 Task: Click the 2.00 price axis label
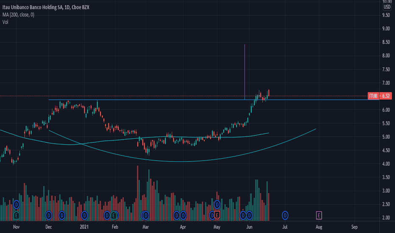coord(386,218)
